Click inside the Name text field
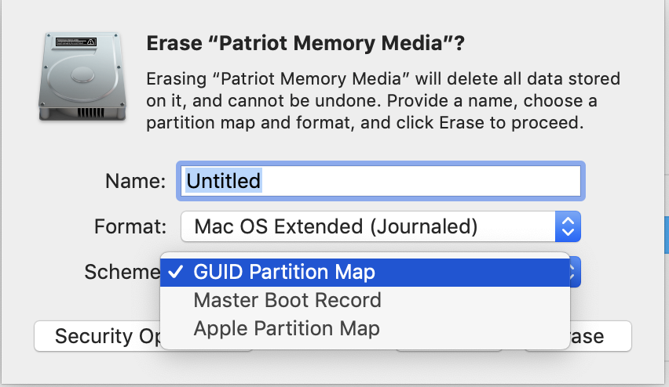This screenshot has height=387, width=669. [x=381, y=181]
